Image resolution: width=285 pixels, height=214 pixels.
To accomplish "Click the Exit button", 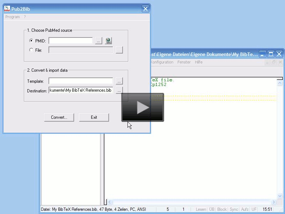I will coord(94,117).
